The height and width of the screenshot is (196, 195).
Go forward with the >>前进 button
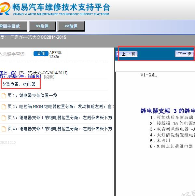(x=71, y=26)
